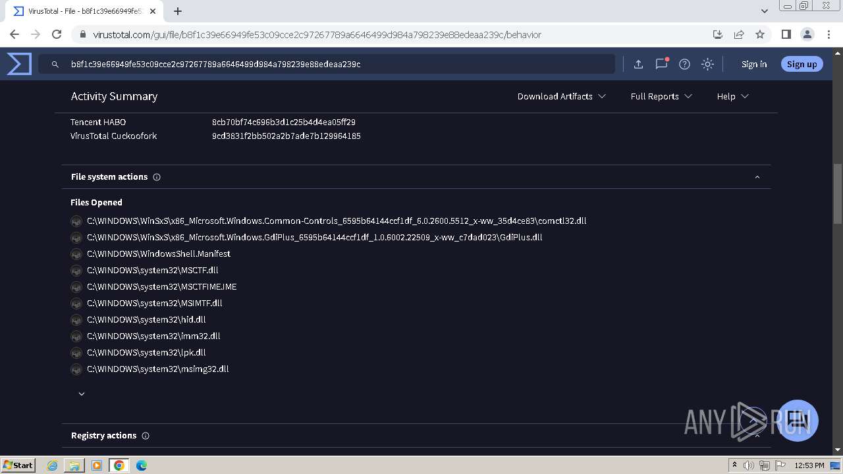This screenshot has width=843, height=474.
Task: Open the Help dropdown
Action: [x=732, y=96]
